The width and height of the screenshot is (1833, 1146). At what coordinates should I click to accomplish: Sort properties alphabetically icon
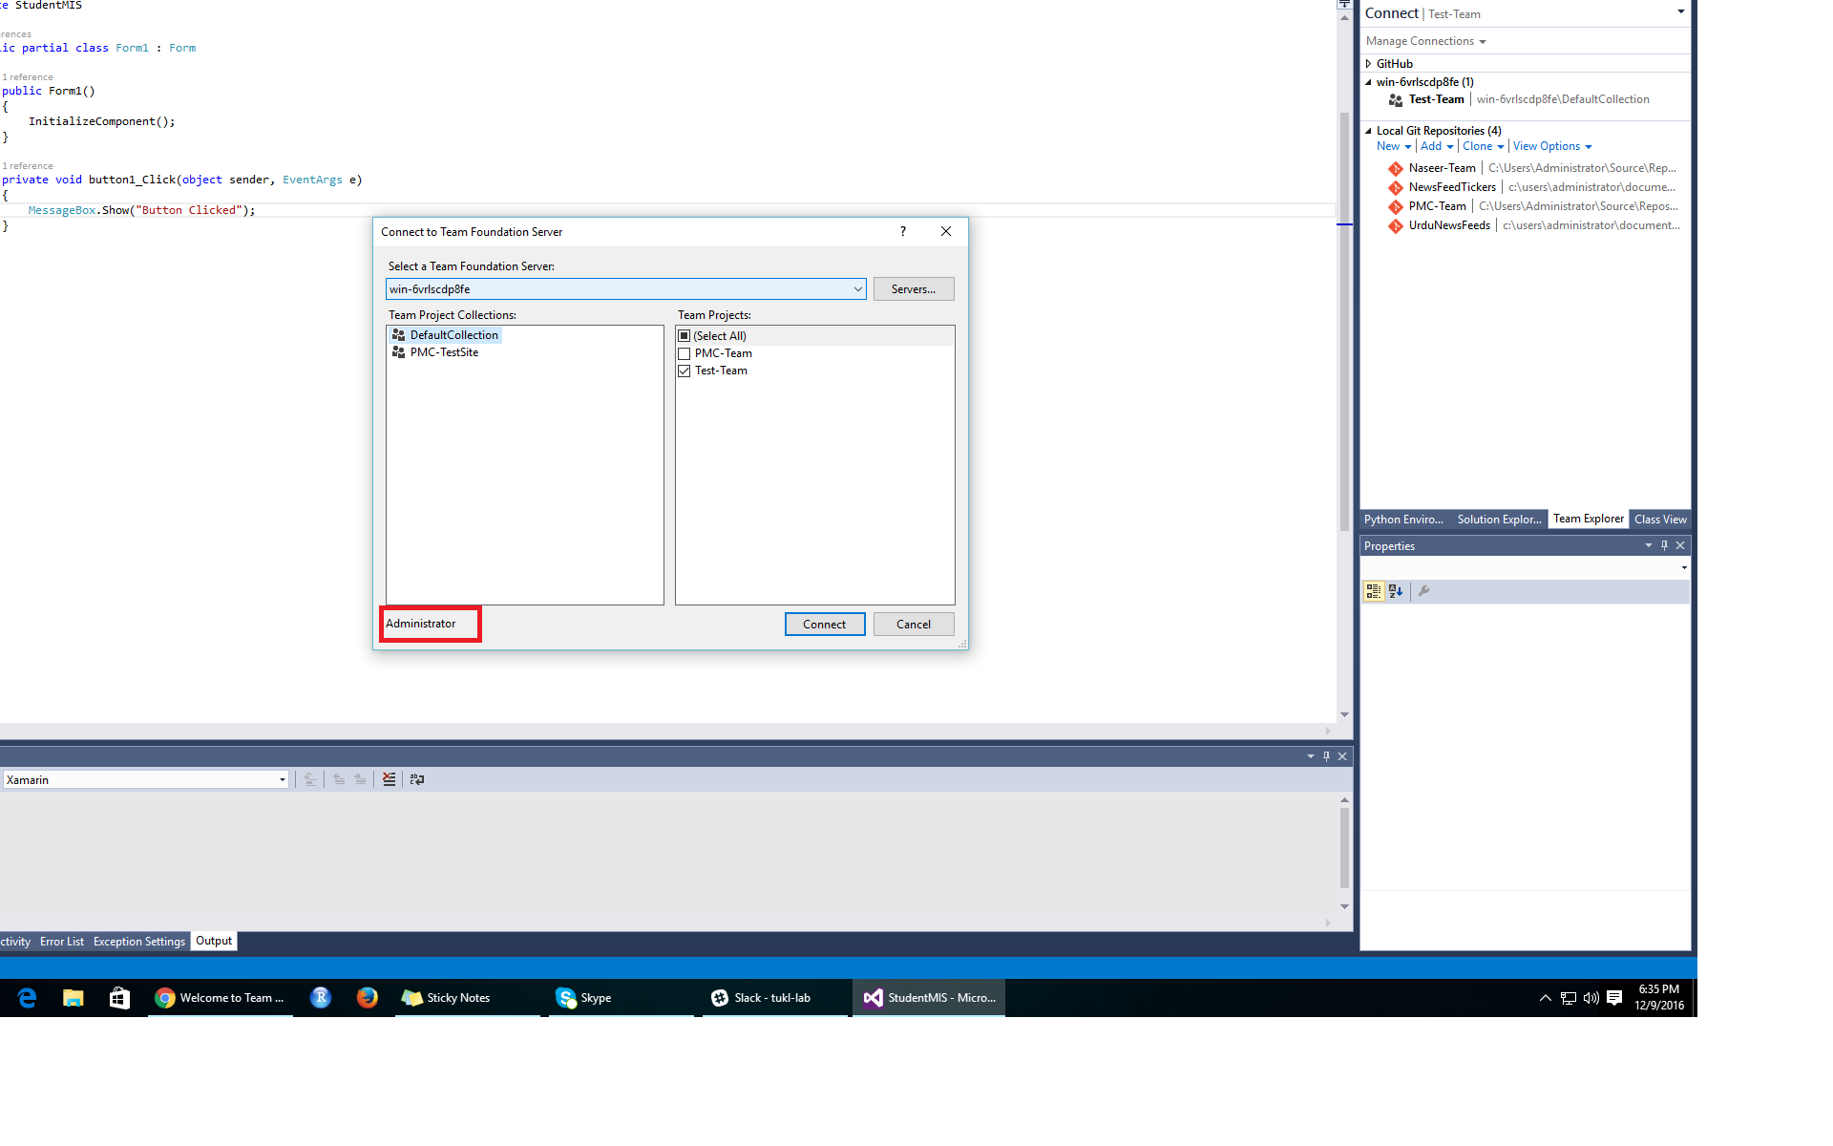click(x=1396, y=591)
